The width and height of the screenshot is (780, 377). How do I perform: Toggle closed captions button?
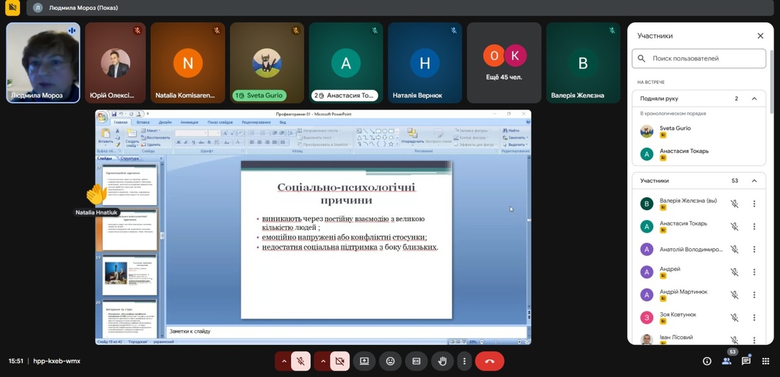pyautogui.click(x=416, y=361)
